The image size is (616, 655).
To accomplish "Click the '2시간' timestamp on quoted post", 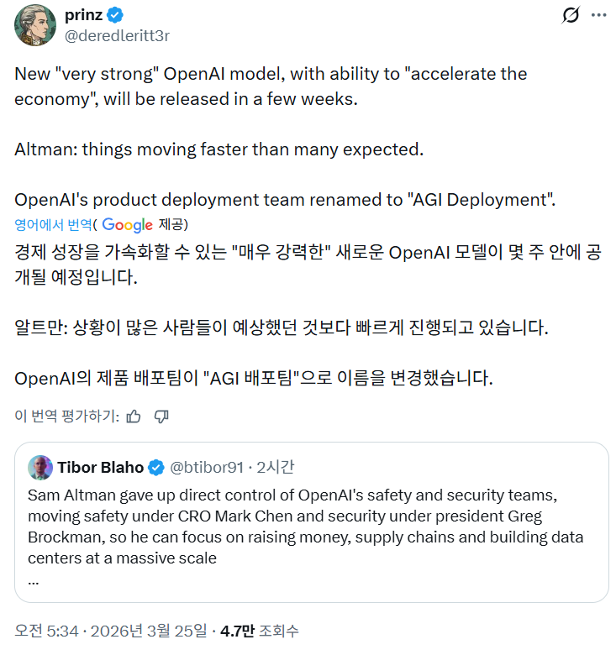I will pyautogui.click(x=276, y=467).
